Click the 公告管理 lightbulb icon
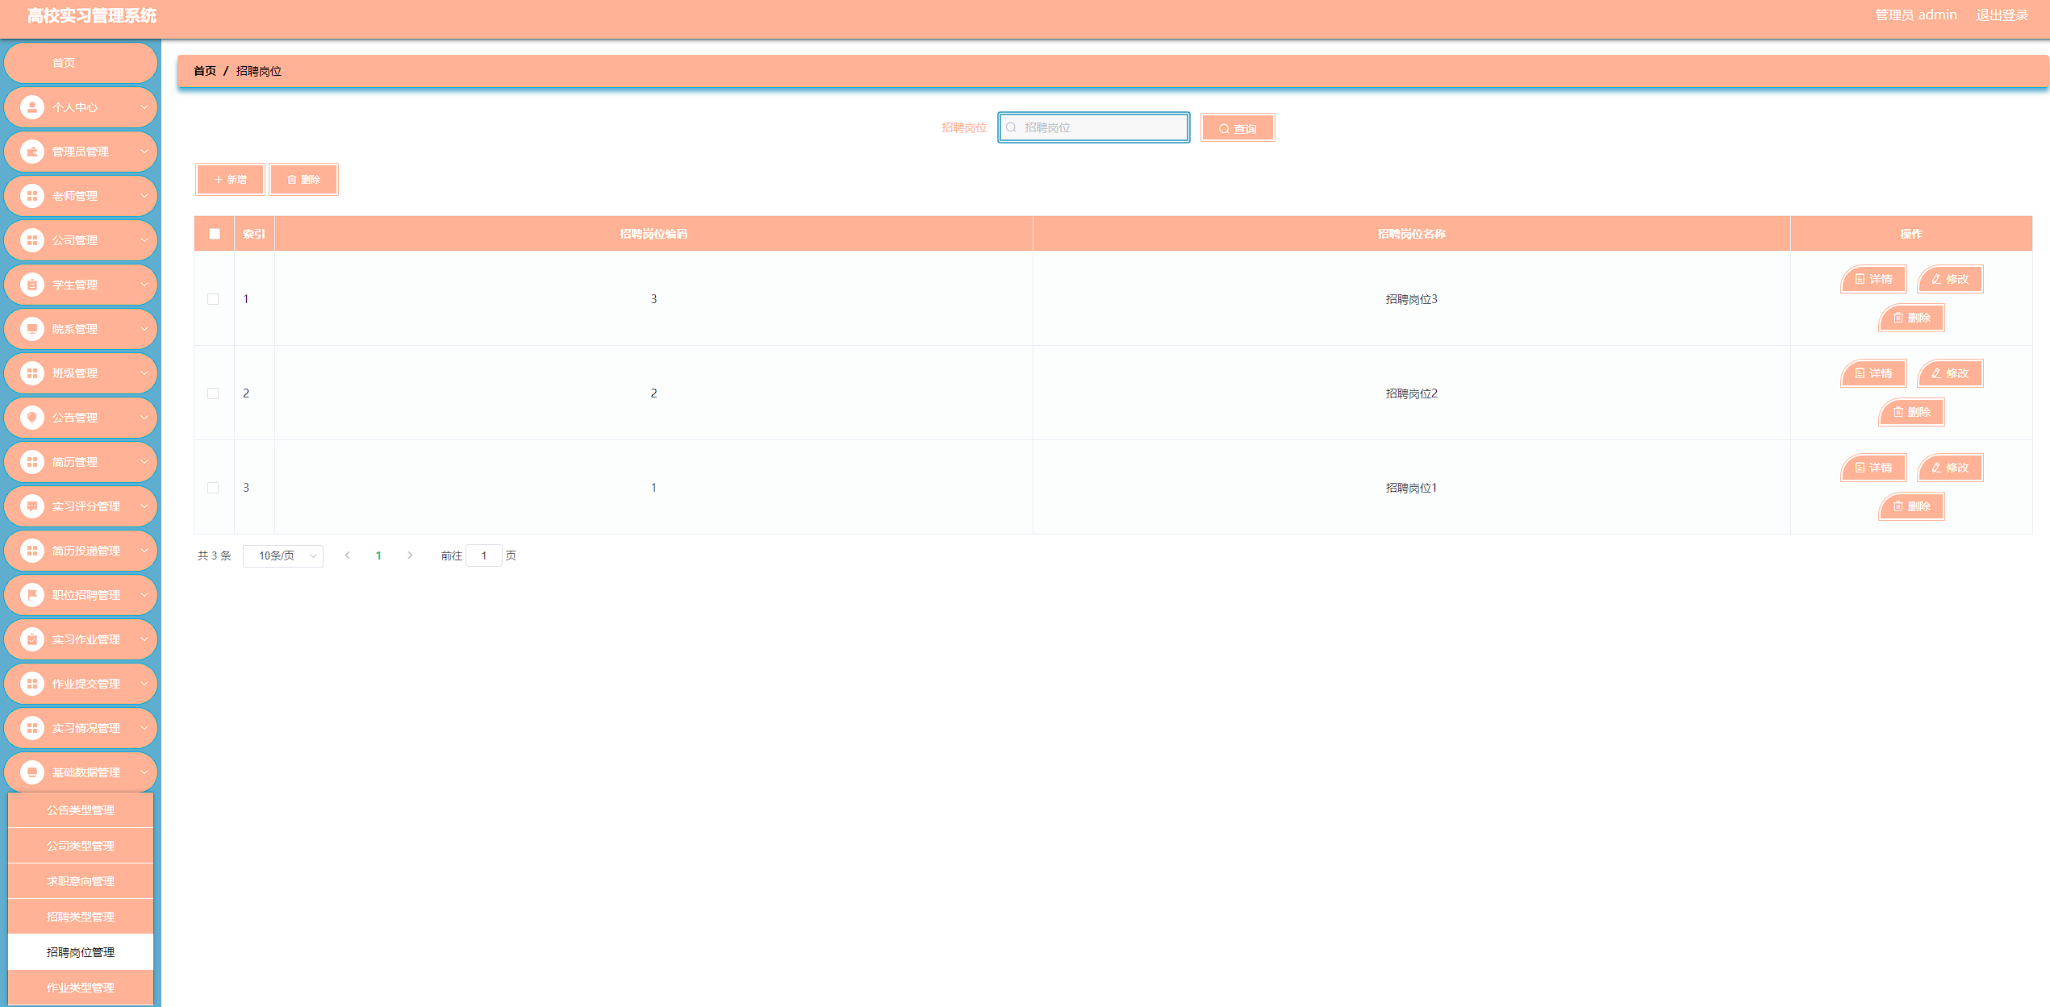 pos(32,418)
